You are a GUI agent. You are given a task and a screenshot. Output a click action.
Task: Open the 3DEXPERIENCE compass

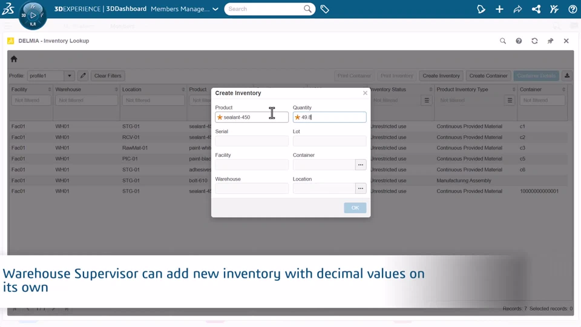(33, 16)
